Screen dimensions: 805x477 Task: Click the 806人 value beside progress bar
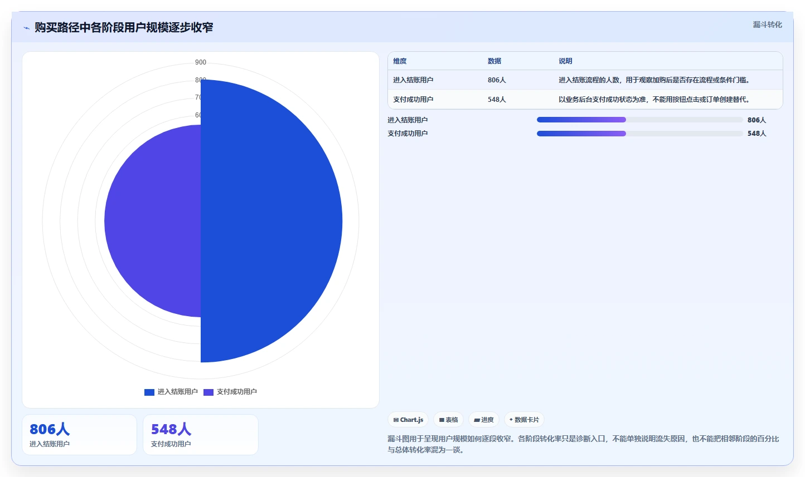click(x=756, y=120)
